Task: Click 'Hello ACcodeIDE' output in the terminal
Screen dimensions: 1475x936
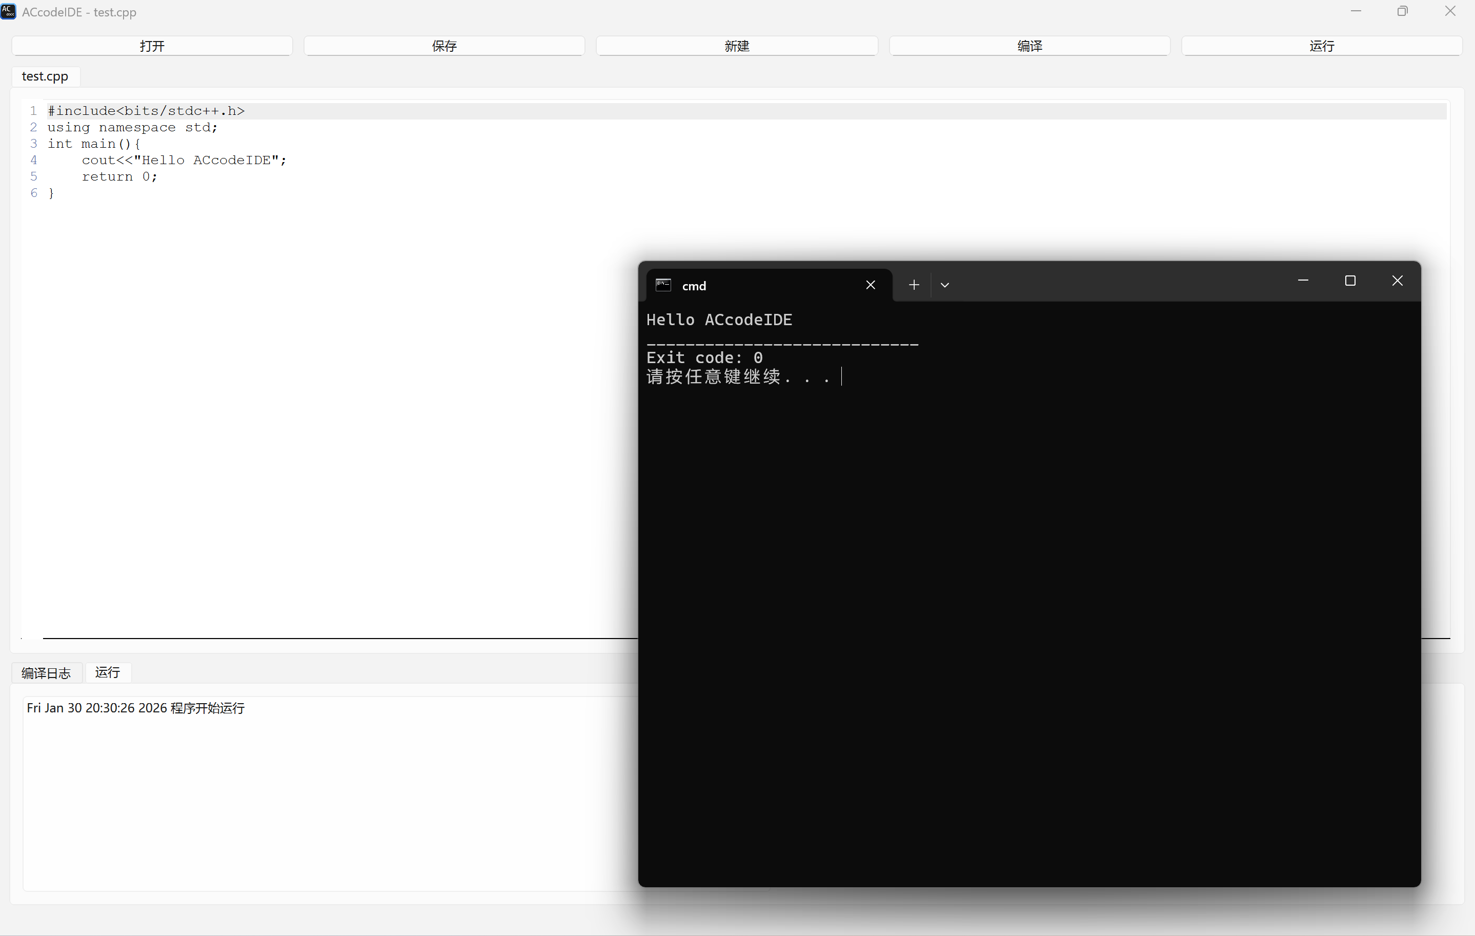Action: coord(719,320)
